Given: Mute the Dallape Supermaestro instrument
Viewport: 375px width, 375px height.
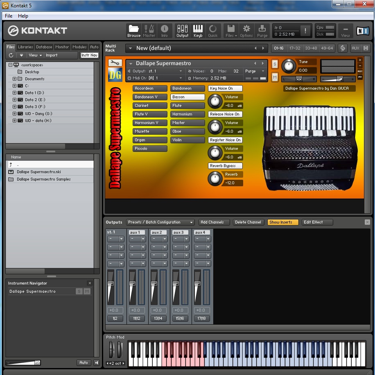Looking at the screenshot, I should click(x=275, y=77).
